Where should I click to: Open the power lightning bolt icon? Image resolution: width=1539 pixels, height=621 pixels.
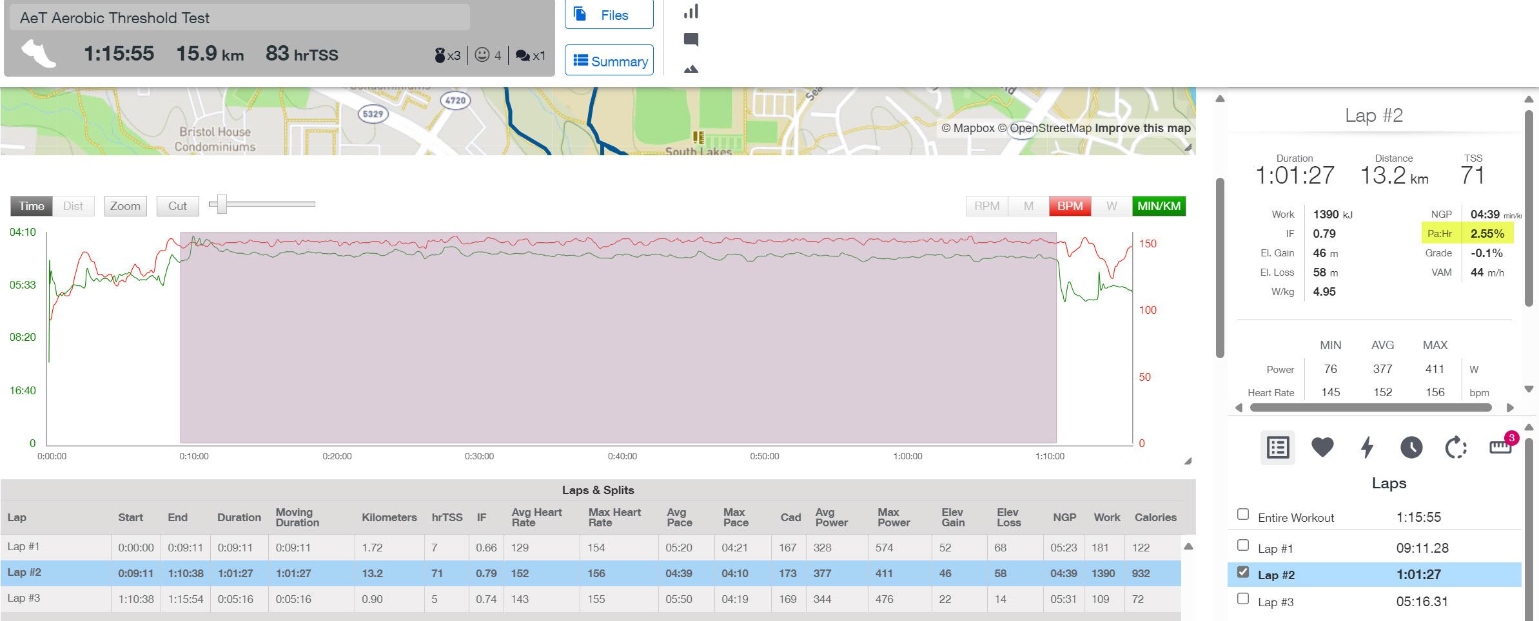(1367, 447)
